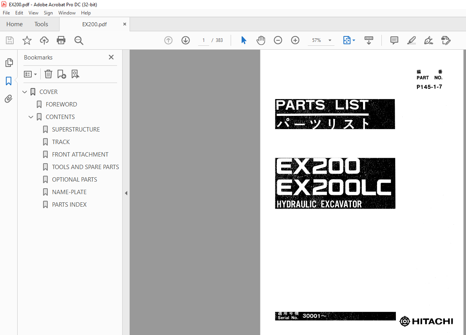Enable scrolling mode/read mode icon

tap(369, 40)
